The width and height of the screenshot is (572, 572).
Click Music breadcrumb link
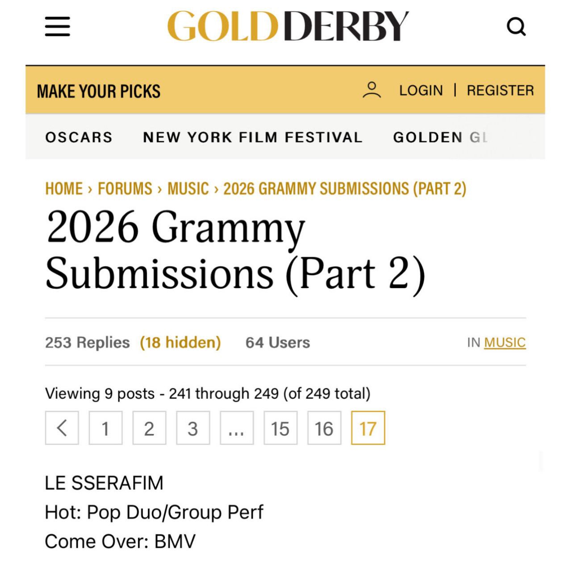click(188, 189)
